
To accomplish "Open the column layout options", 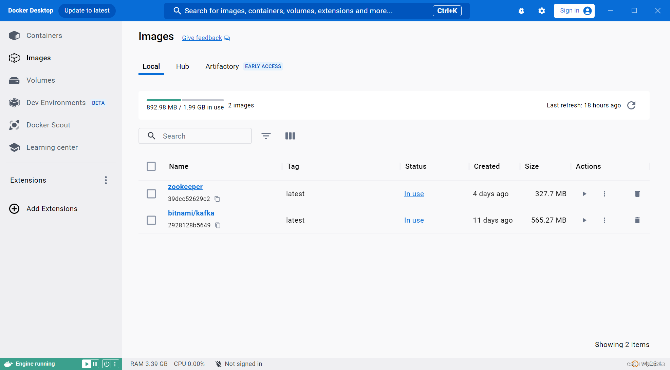I will 290,136.
